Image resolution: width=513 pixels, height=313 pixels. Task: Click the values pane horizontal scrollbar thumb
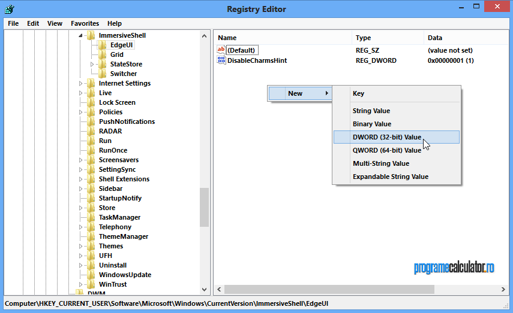pos(329,289)
